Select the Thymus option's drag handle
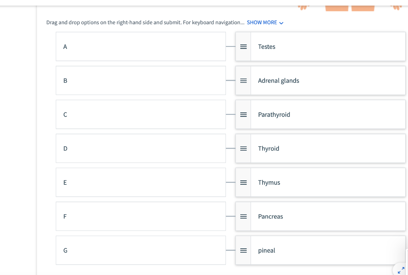The image size is (408, 275). (243, 183)
